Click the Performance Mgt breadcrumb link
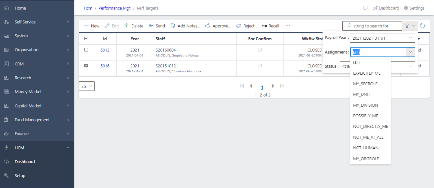Screen dimensions: 434x188 click(x=115, y=8)
